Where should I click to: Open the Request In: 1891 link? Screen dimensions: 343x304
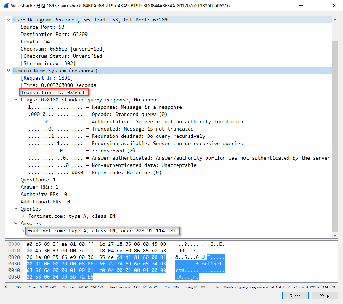click(47, 78)
